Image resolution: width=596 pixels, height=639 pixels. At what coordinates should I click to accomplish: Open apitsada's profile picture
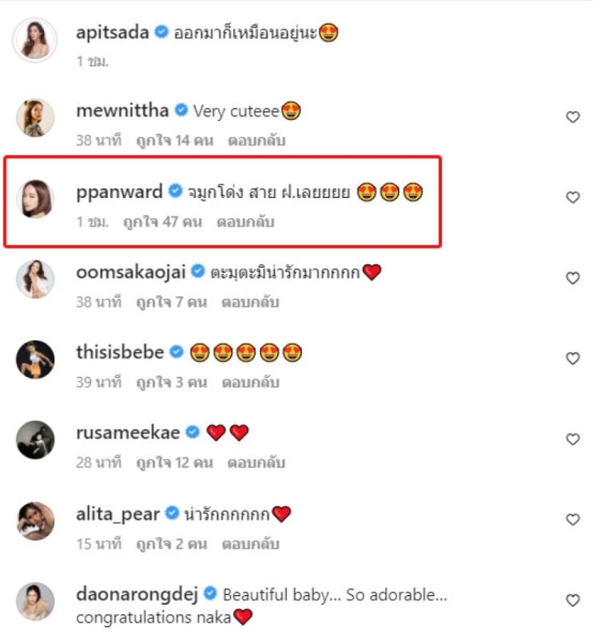coord(35,39)
